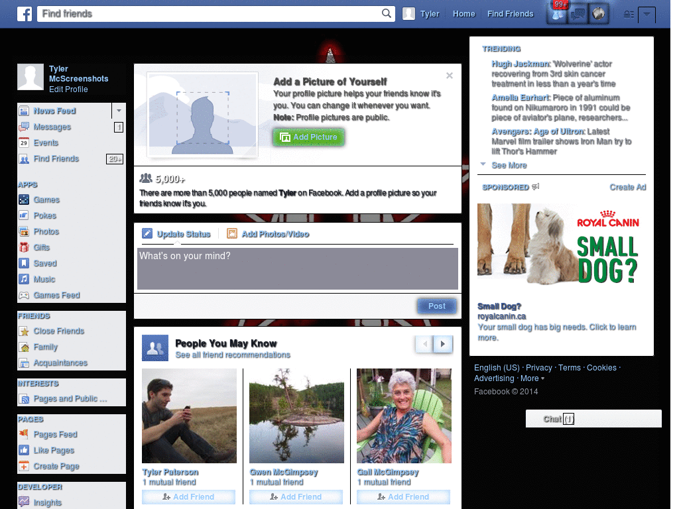Open See all friend recommendations link
This screenshot has height=509, width=679.
coord(233,355)
